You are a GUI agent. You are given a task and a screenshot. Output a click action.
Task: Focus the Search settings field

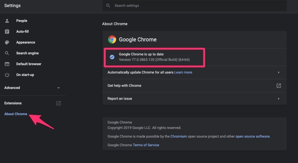[194, 6]
